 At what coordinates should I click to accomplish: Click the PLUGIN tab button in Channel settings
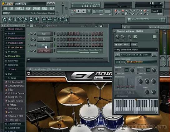coord(119,45)
